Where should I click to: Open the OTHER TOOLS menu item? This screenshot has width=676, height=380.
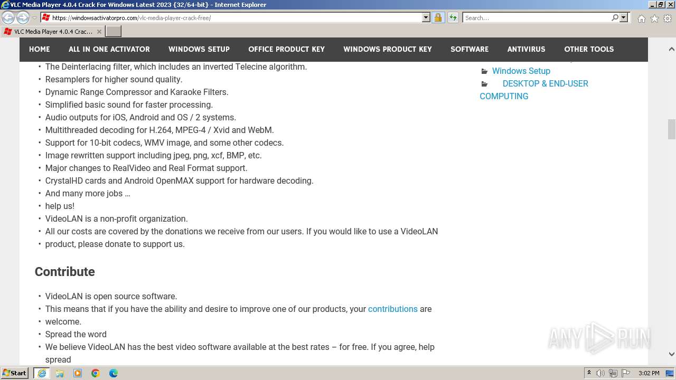click(589, 49)
